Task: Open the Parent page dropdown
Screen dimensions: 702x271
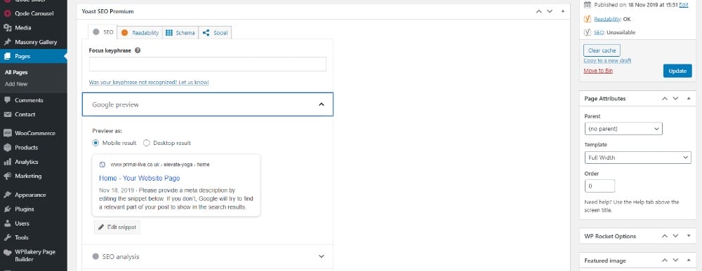Action: click(x=623, y=129)
